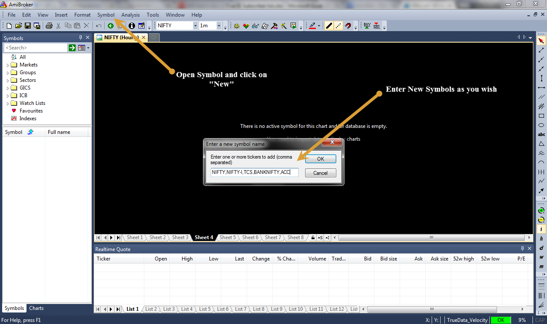Toggle the thick line style button
547x324 pixels.
tap(329, 26)
